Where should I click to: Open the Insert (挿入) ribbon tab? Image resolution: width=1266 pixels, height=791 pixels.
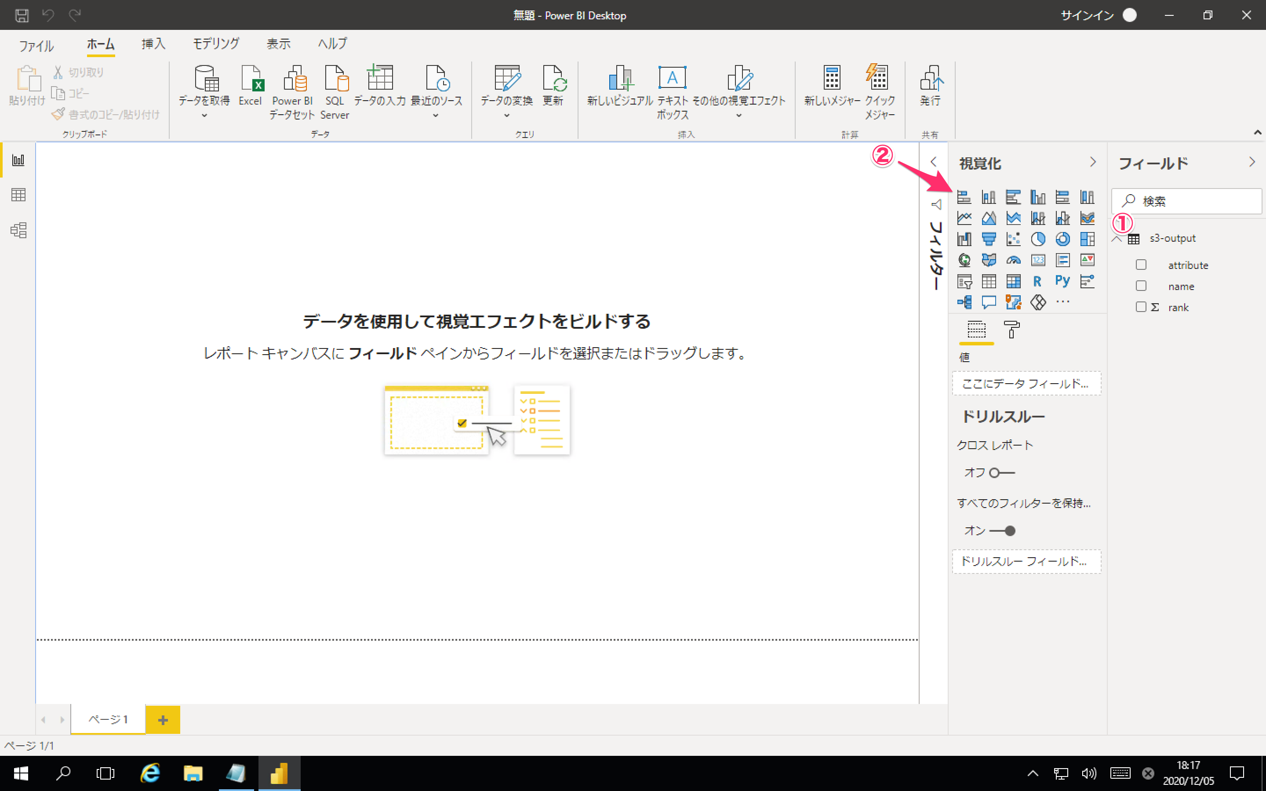click(x=153, y=44)
